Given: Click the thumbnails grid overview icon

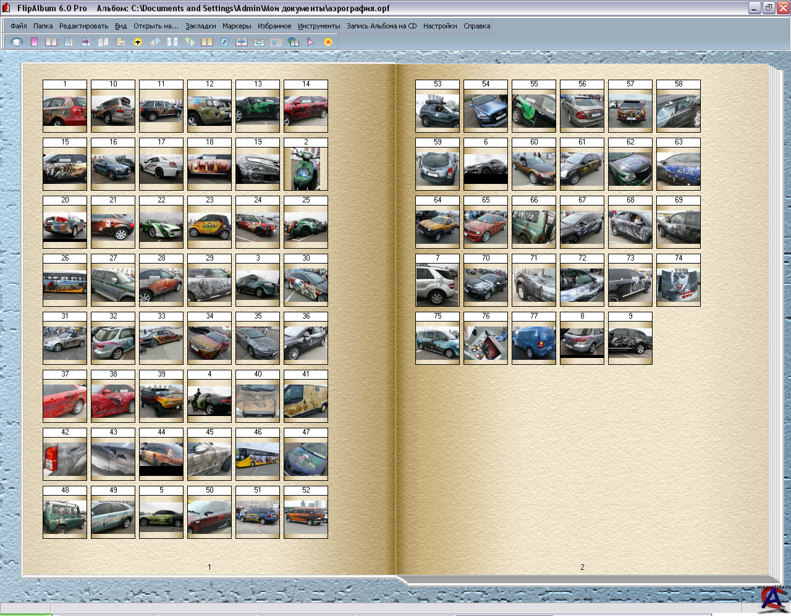Looking at the screenshot, I should 207,42.
